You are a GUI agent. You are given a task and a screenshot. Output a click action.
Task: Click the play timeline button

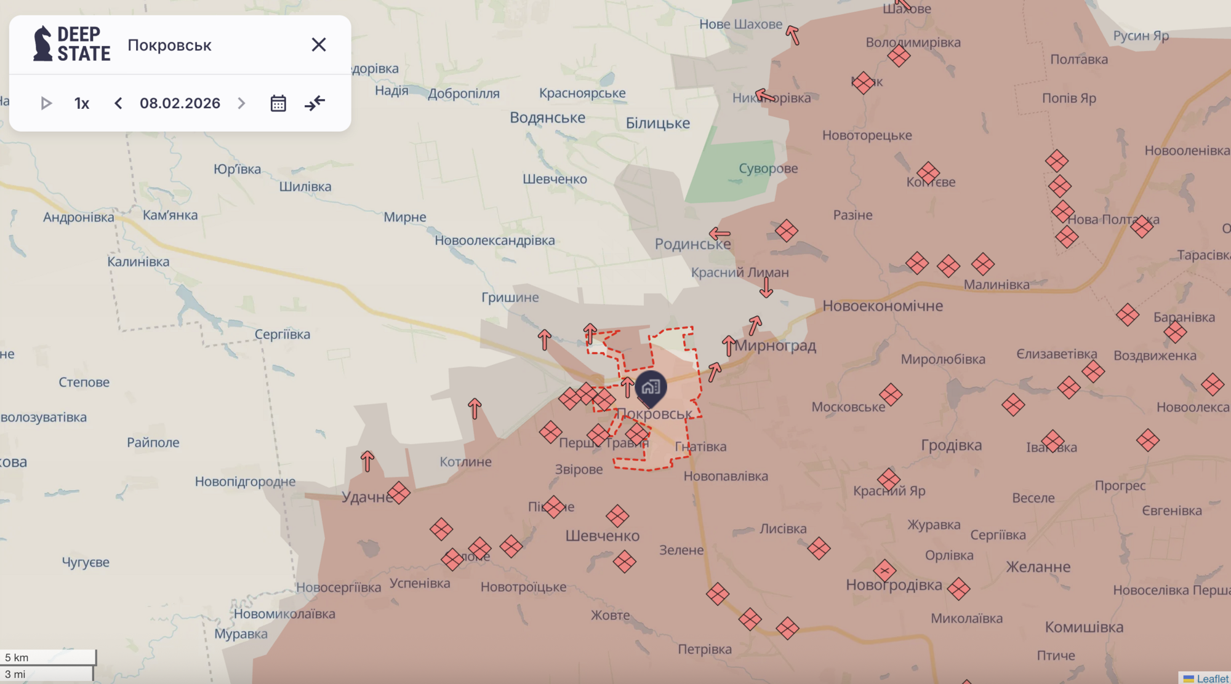pos(46,103)
